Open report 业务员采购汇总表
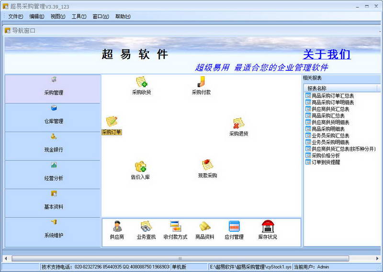This screenshot has width=383, height=272. point(327,136)
